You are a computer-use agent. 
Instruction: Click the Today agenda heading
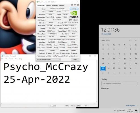click(x=104, y=79)
